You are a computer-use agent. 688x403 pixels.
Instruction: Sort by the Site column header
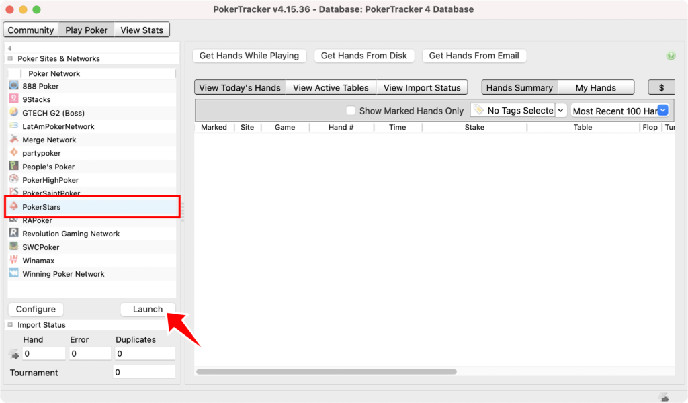pos(247,127)
